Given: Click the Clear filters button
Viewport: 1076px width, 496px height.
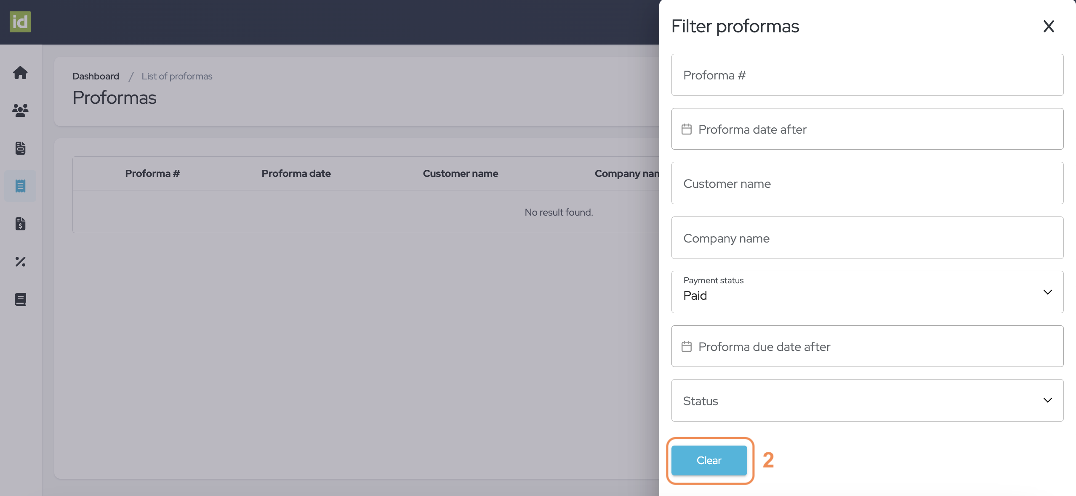Looking at the screenshot, I should [x=709, y=460].
